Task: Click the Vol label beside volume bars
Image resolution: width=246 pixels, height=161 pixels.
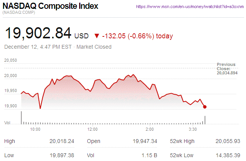Action: [7, 123]
